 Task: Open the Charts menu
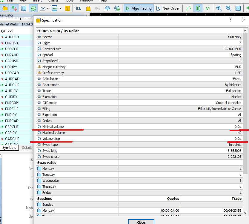point(53,1)
